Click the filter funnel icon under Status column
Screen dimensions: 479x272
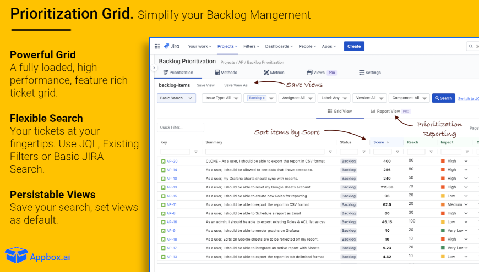[x=364, y=152]
